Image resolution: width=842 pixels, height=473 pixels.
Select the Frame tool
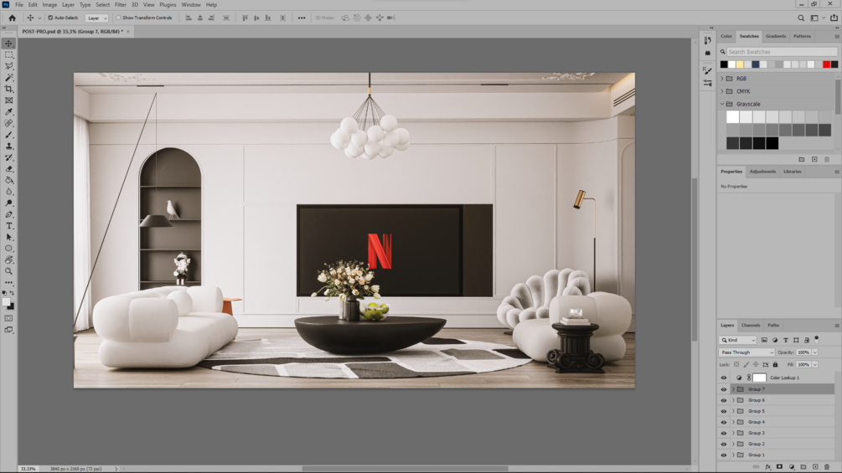click(8, 100)
